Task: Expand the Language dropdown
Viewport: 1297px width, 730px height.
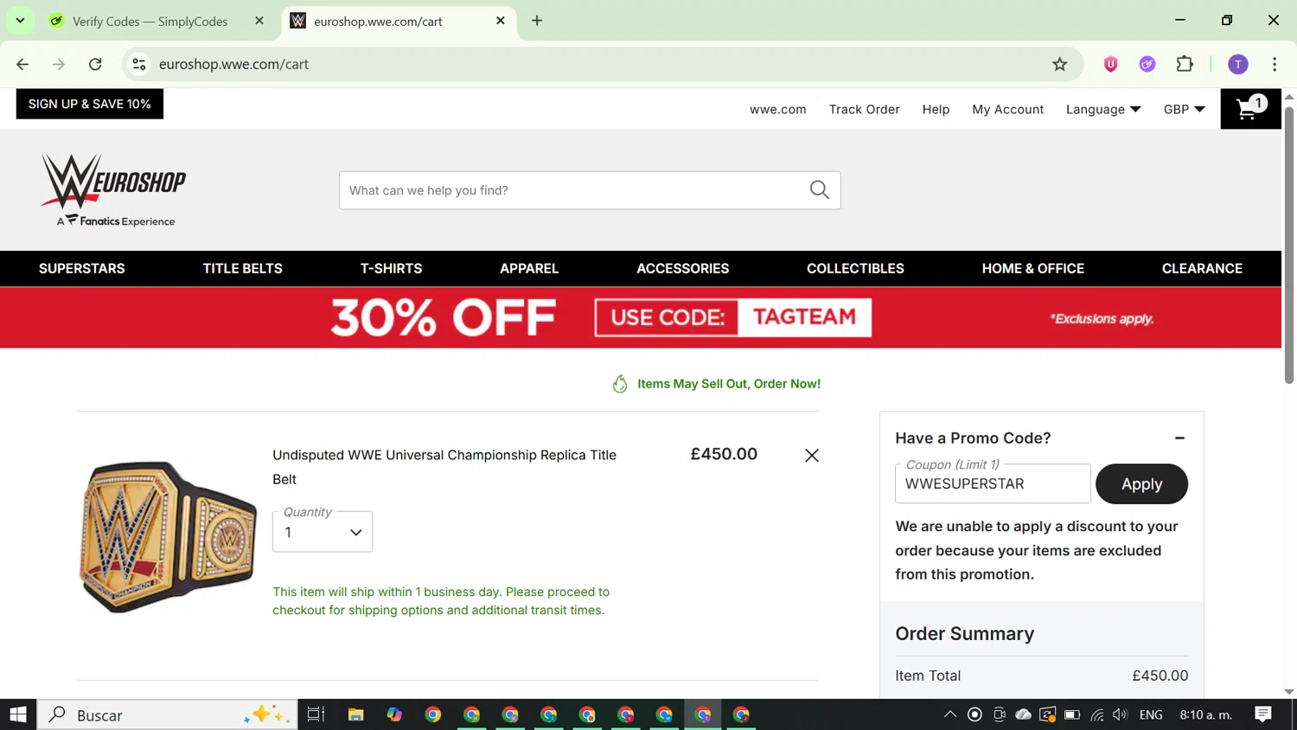Action: point(1103,109)
